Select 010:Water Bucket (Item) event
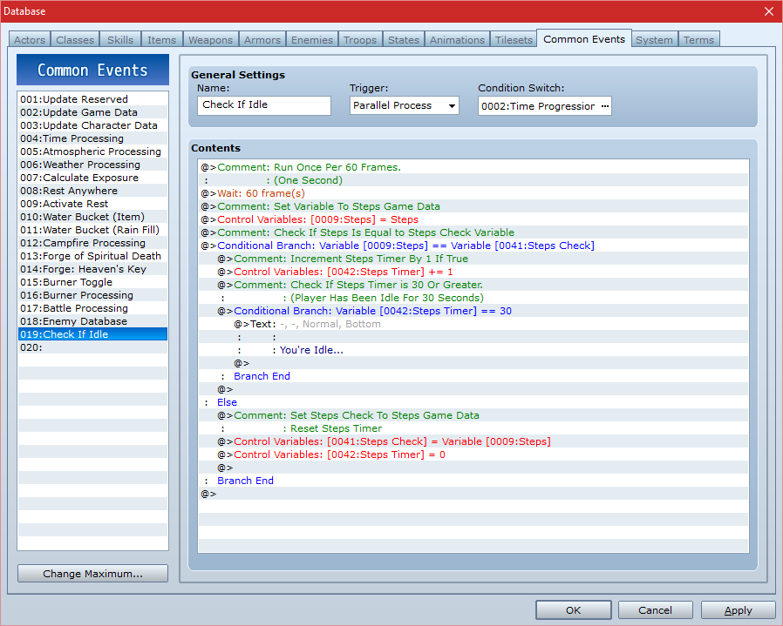 point(92,217)
